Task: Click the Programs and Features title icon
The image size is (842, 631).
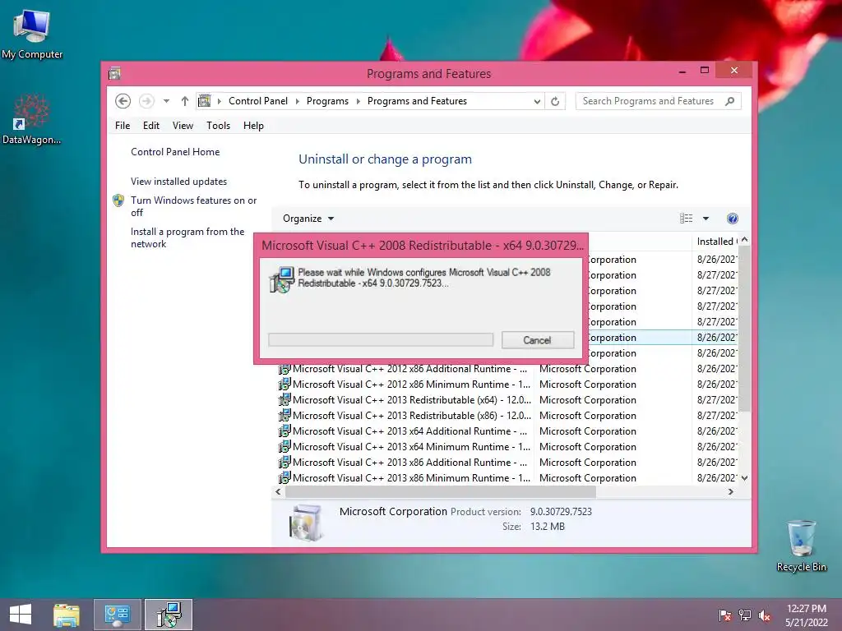Action: (x=114, y=73)
